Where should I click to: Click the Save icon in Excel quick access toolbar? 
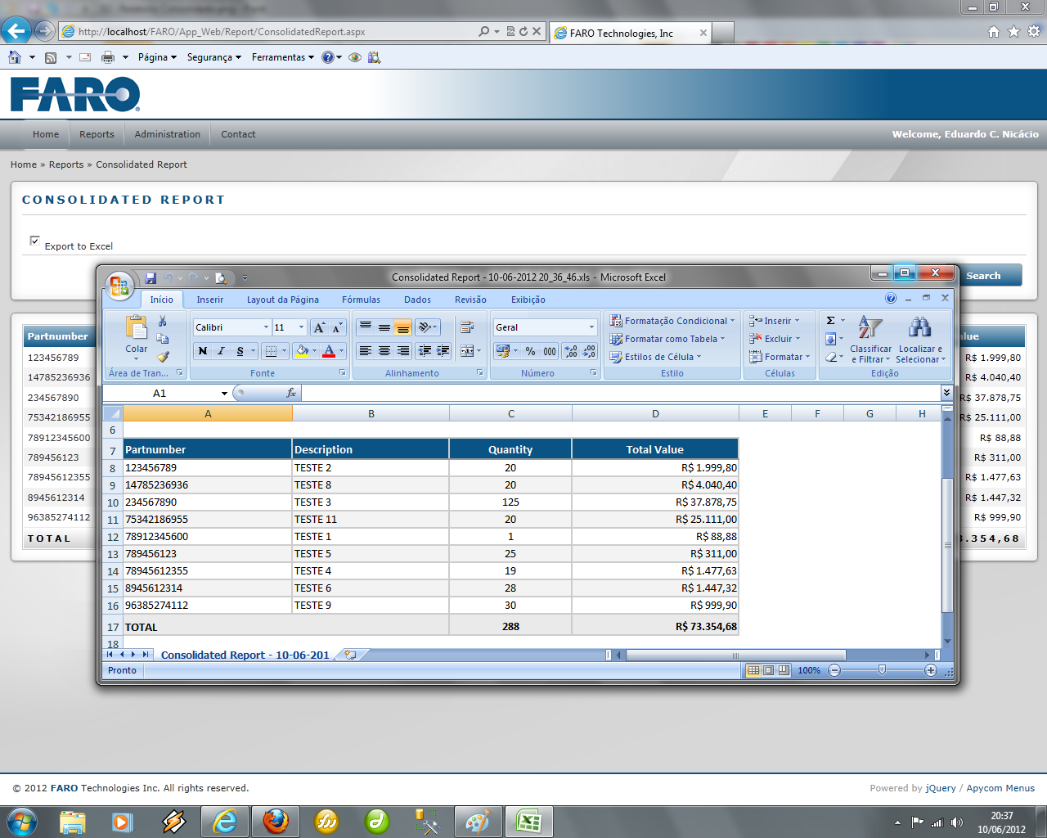pos(151,278)
